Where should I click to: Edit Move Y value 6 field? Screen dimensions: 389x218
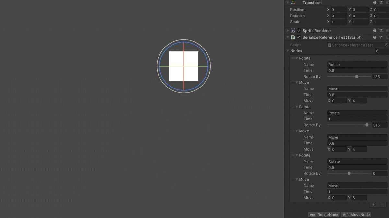359,198
